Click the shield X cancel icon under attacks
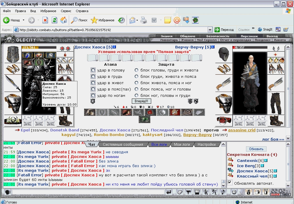The height and width of the screenshot is (204, 294). click(x=93, y=101)
